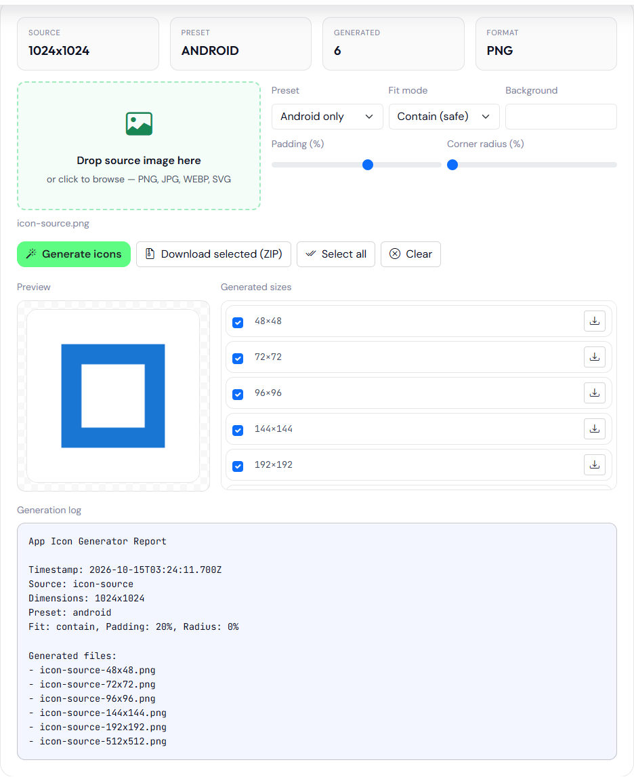Click Download selected (ZIP)
This screenshot has width=634, height=777.
click(x=213, y=254)
